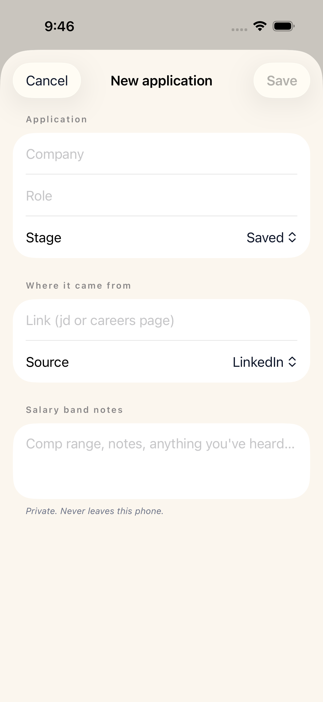Tap the Stage row label

(44, 238)
